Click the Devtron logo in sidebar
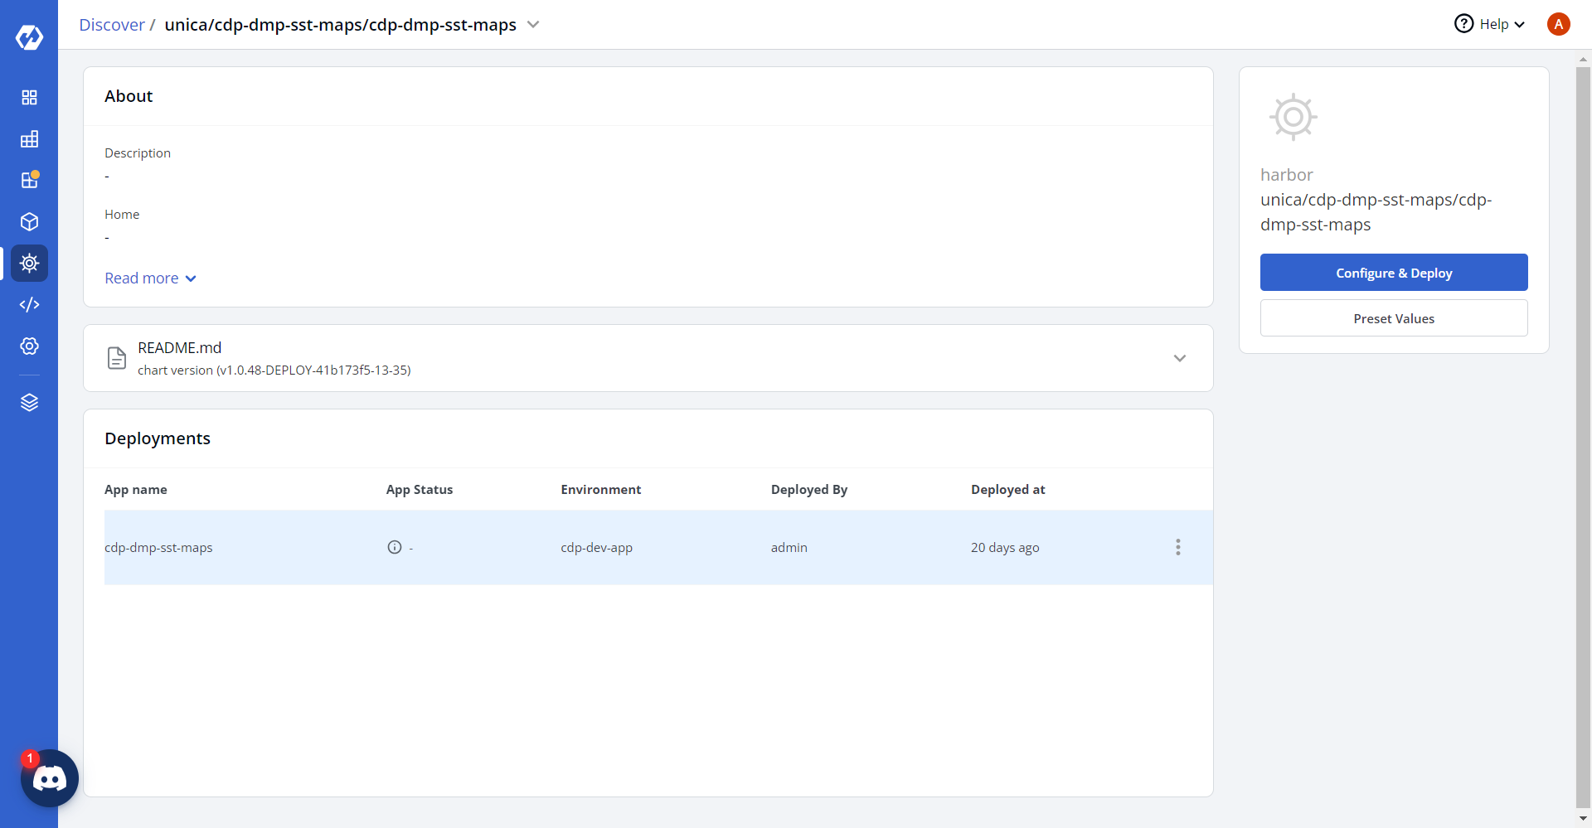 pos(29,37)
